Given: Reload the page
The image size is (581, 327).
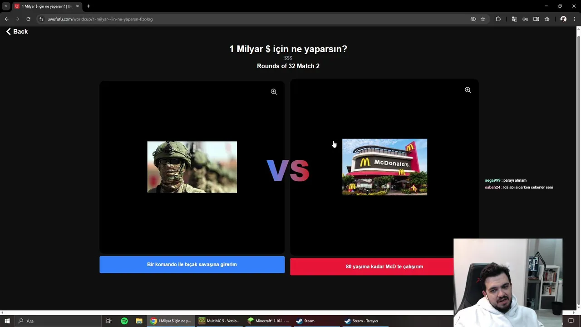Looking at the screenshot, I should click(28, 19).
